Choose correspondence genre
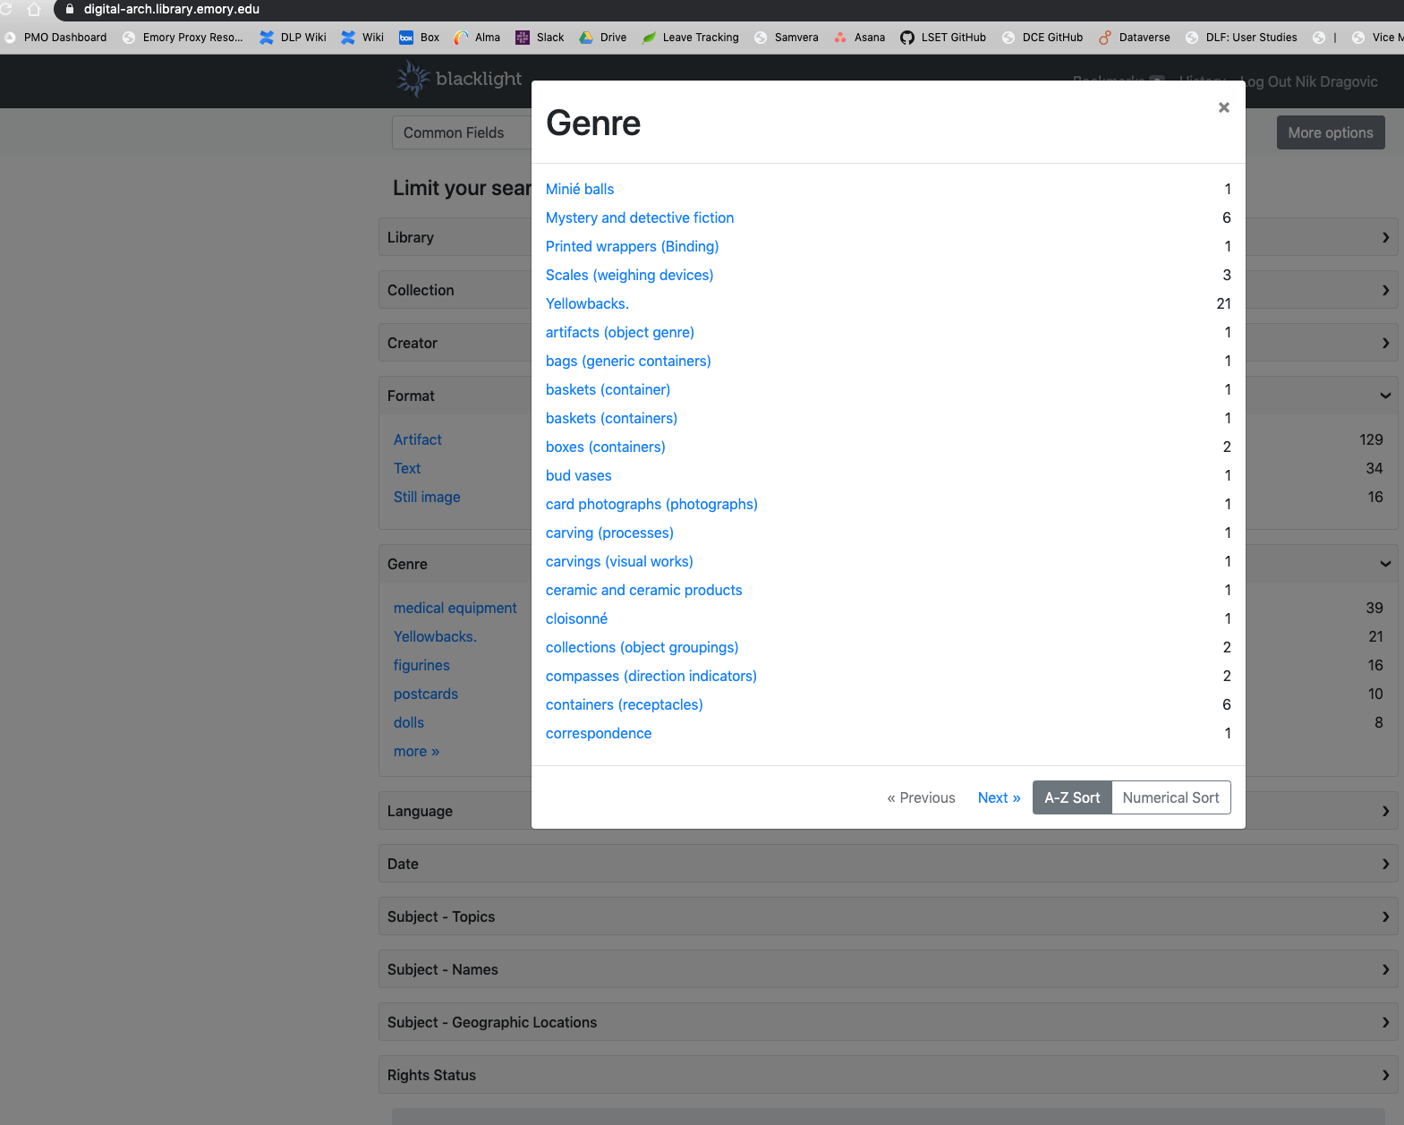The height and width of the screenshot is (1125, 1404). [599, 733]
